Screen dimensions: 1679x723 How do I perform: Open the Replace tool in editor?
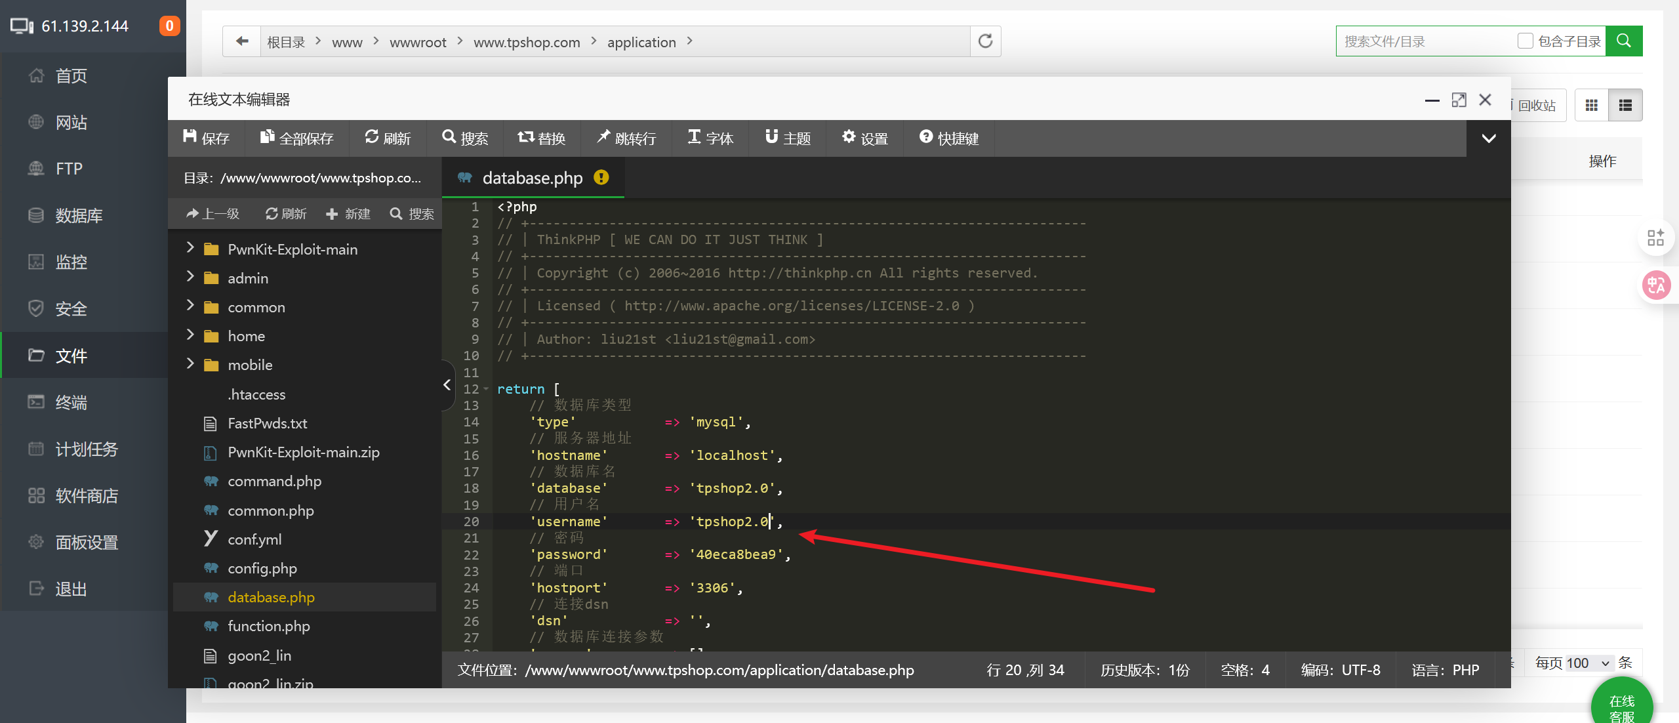point(541,138)
